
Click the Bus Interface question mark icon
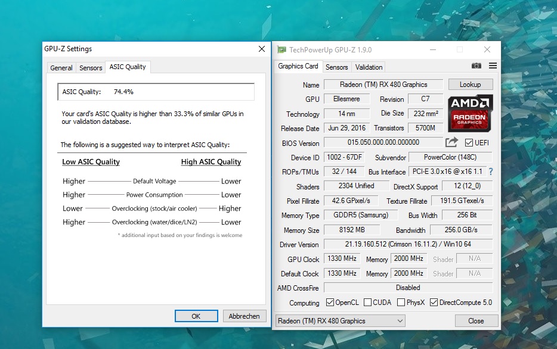pyautogui.click(x=491, y=172)
